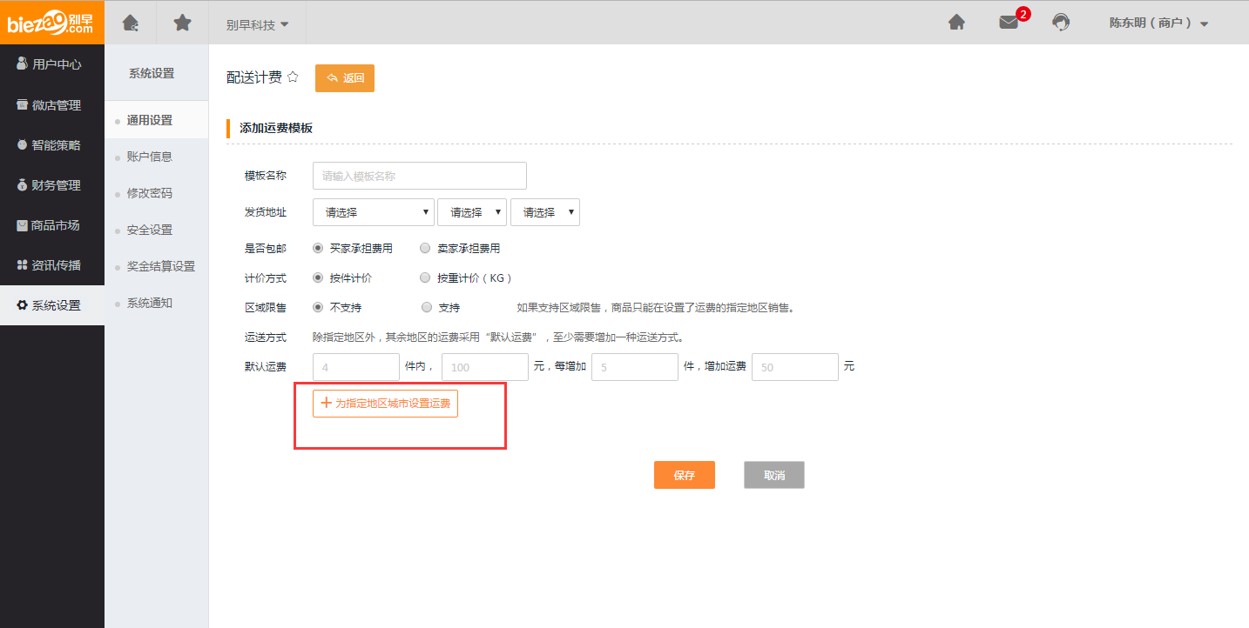The height and width of the screenshot is (628, 1249).
Task: Click the customer service headset icon
Action: 1060,23
